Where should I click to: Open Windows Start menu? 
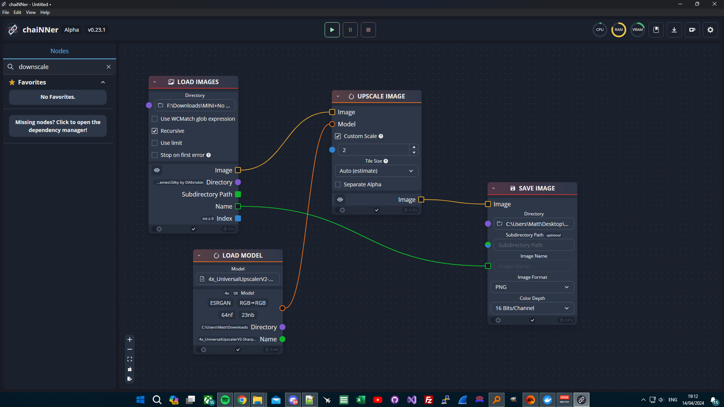(x=140, y=400)
